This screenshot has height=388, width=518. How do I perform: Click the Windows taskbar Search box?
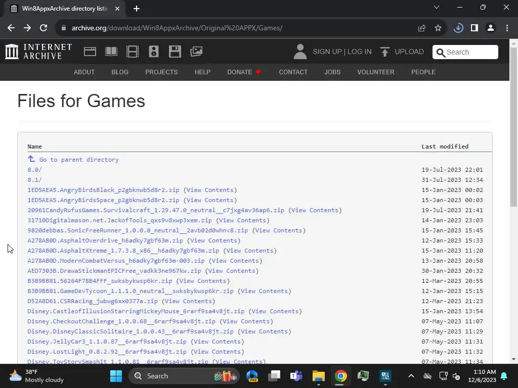184,376
